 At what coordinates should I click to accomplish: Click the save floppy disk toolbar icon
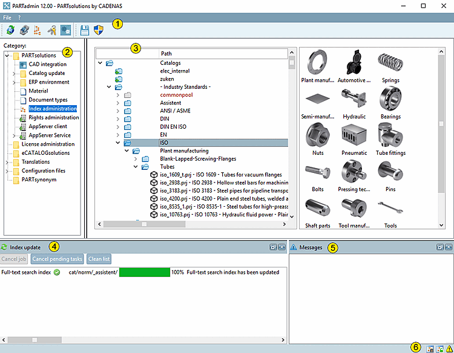(x=85, y=30)
